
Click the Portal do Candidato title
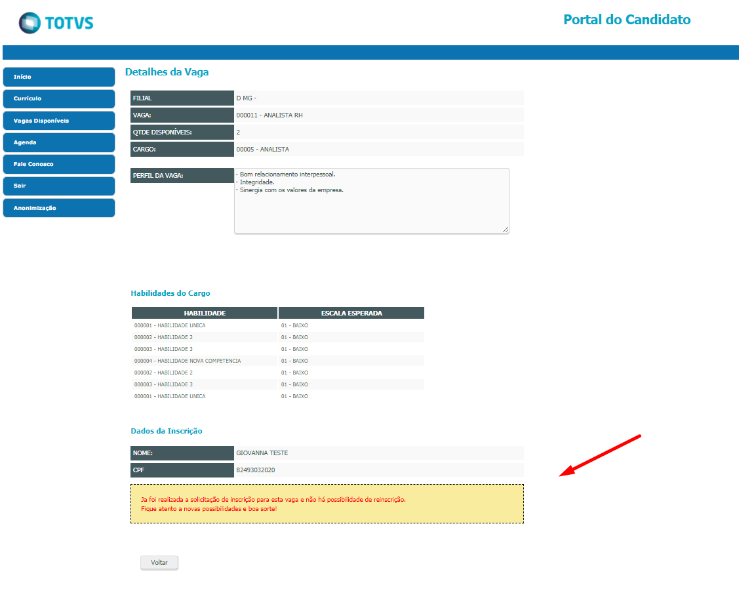626,20
